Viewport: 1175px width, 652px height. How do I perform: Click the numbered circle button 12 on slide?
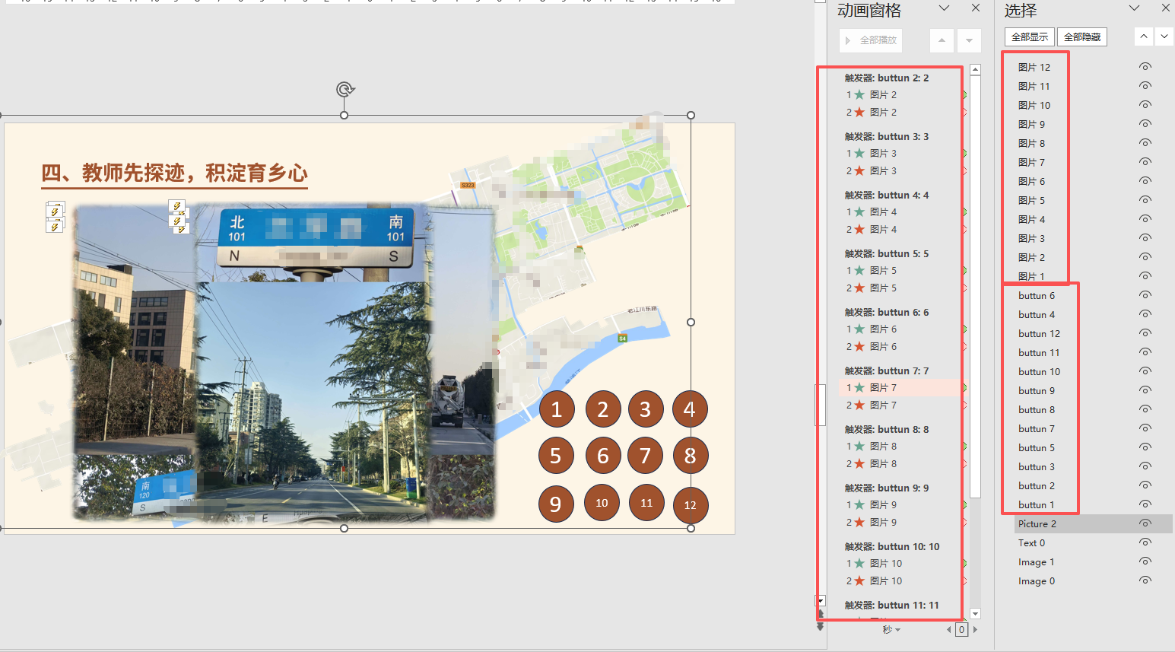tap(691, 505)
